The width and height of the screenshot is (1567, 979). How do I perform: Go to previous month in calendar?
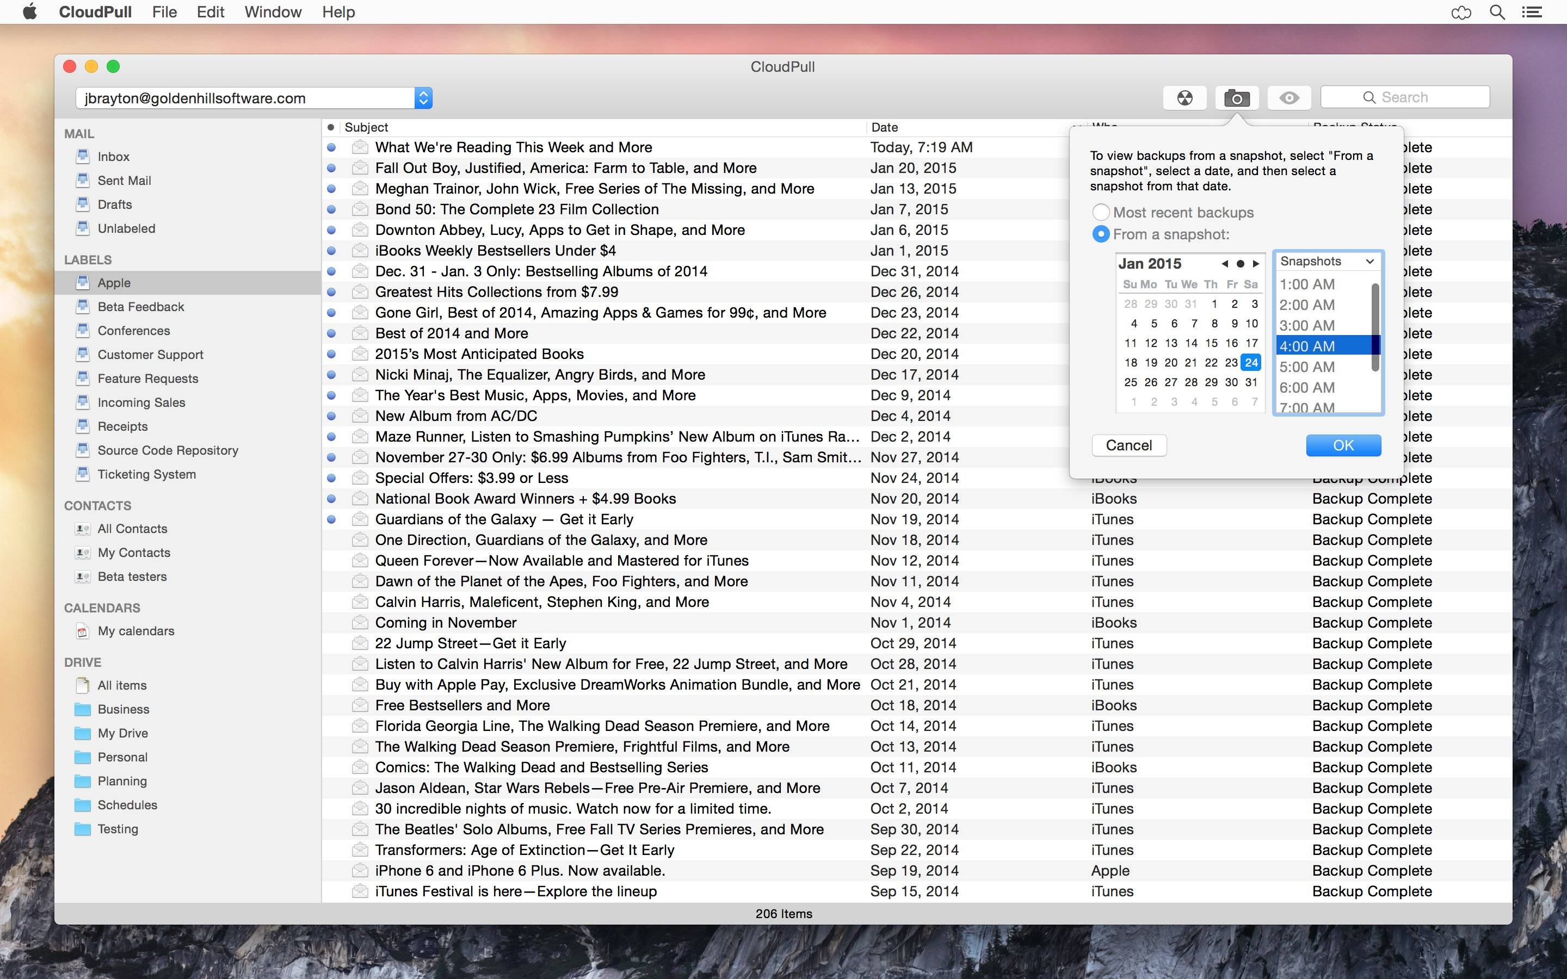(1224, 264)
